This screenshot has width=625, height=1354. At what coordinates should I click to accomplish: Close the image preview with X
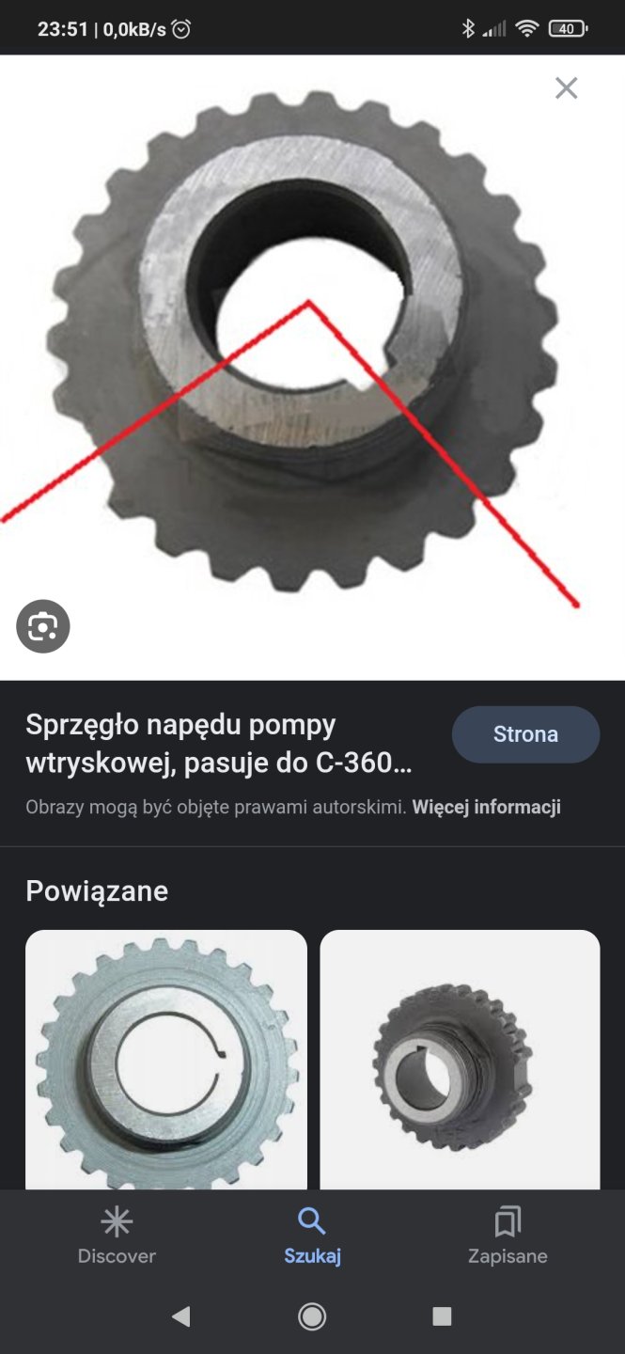566,88
